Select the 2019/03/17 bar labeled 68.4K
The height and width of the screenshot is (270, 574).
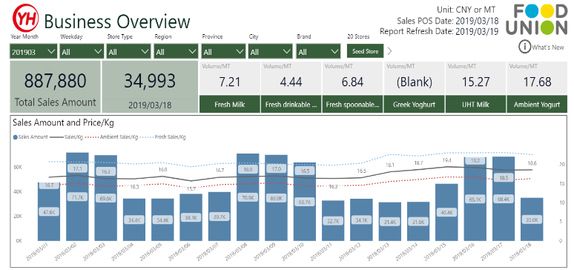[504, 199]
